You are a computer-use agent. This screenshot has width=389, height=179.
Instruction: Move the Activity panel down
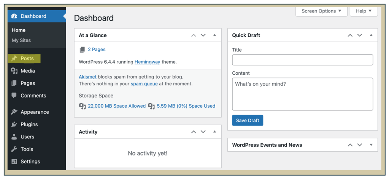[203, 132]
